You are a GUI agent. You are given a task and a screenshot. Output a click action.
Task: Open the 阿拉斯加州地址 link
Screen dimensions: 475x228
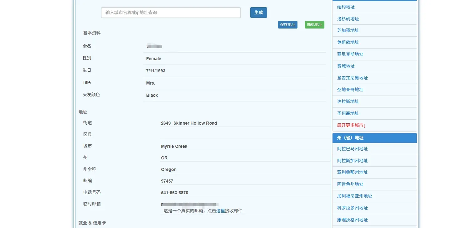click(352, 161)
